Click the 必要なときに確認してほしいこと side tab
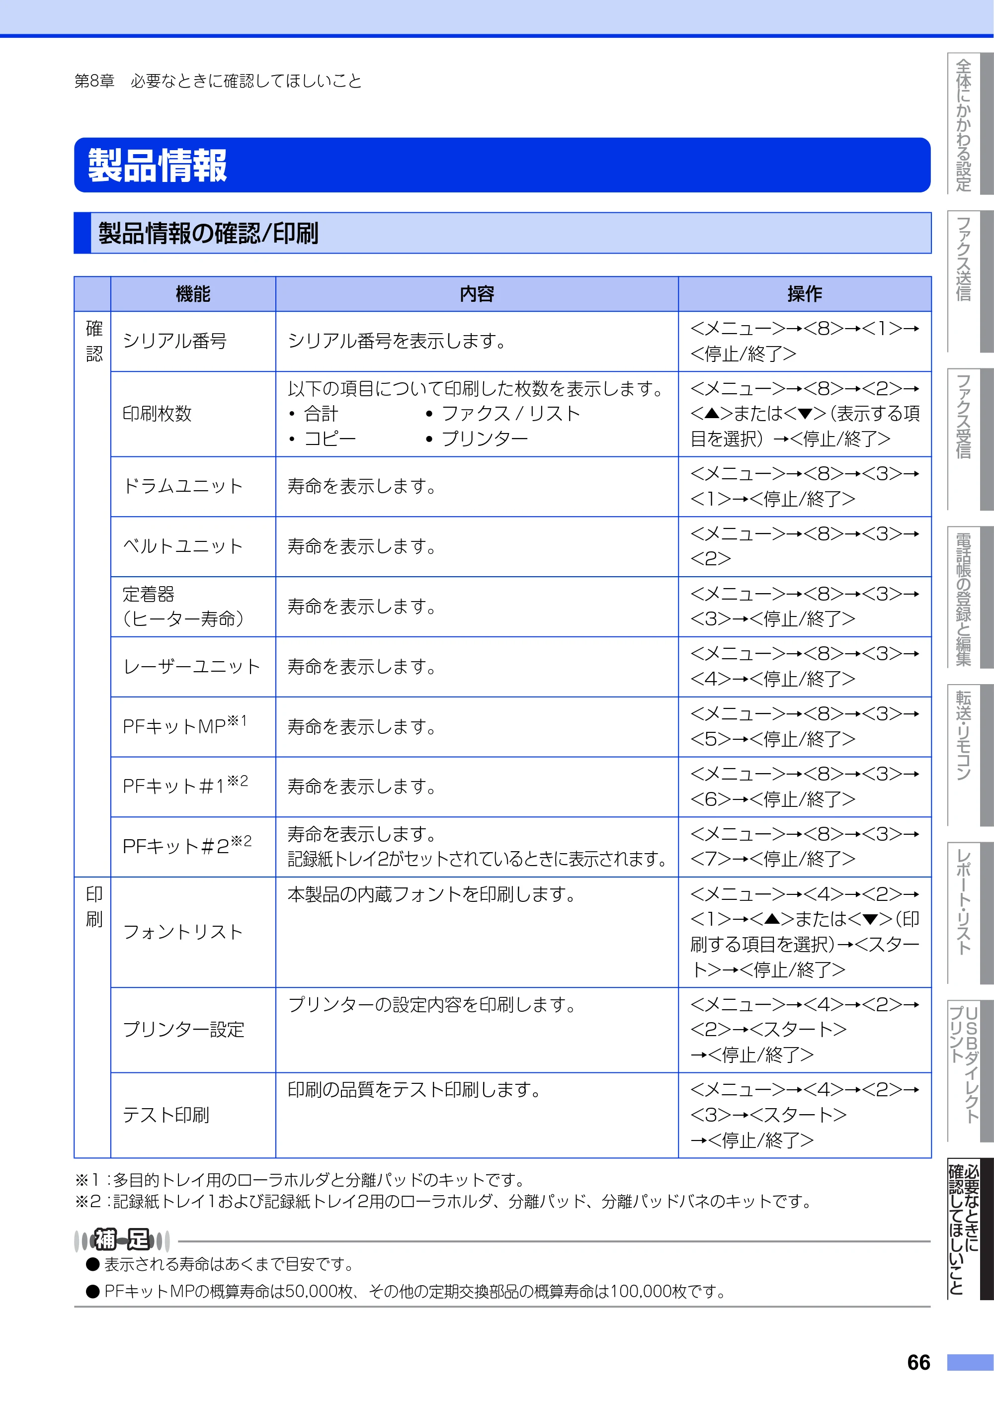Screen dimensions: 994x1407 coord(970,1228)
